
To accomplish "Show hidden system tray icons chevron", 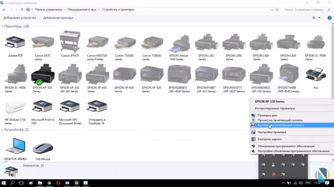I will point(283,183).
